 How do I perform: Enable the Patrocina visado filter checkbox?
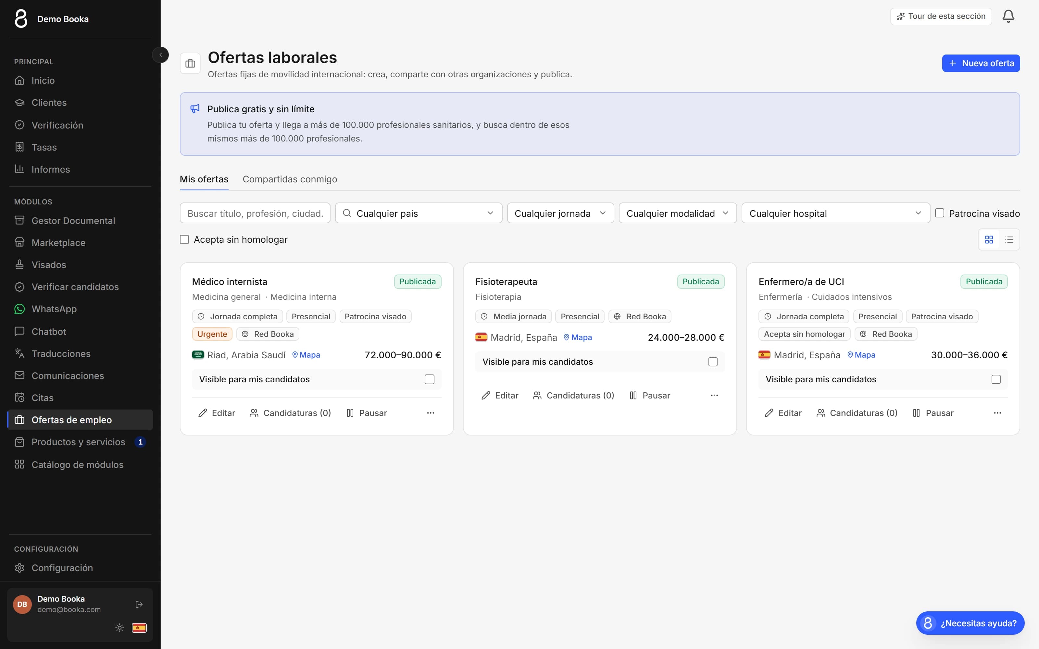[x=939, y=213]
